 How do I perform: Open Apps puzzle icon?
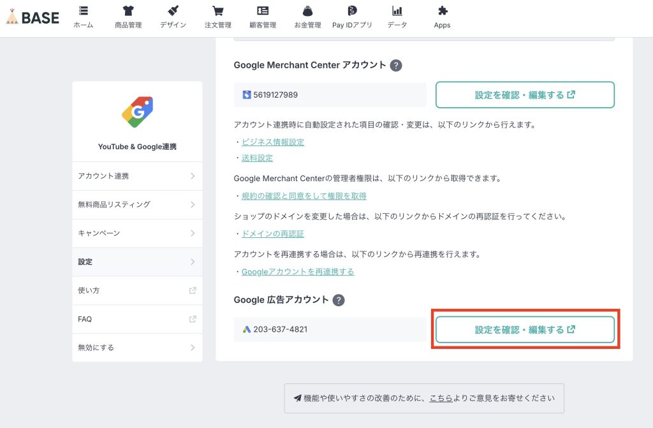pyautogui.click(x=443, y=11)
